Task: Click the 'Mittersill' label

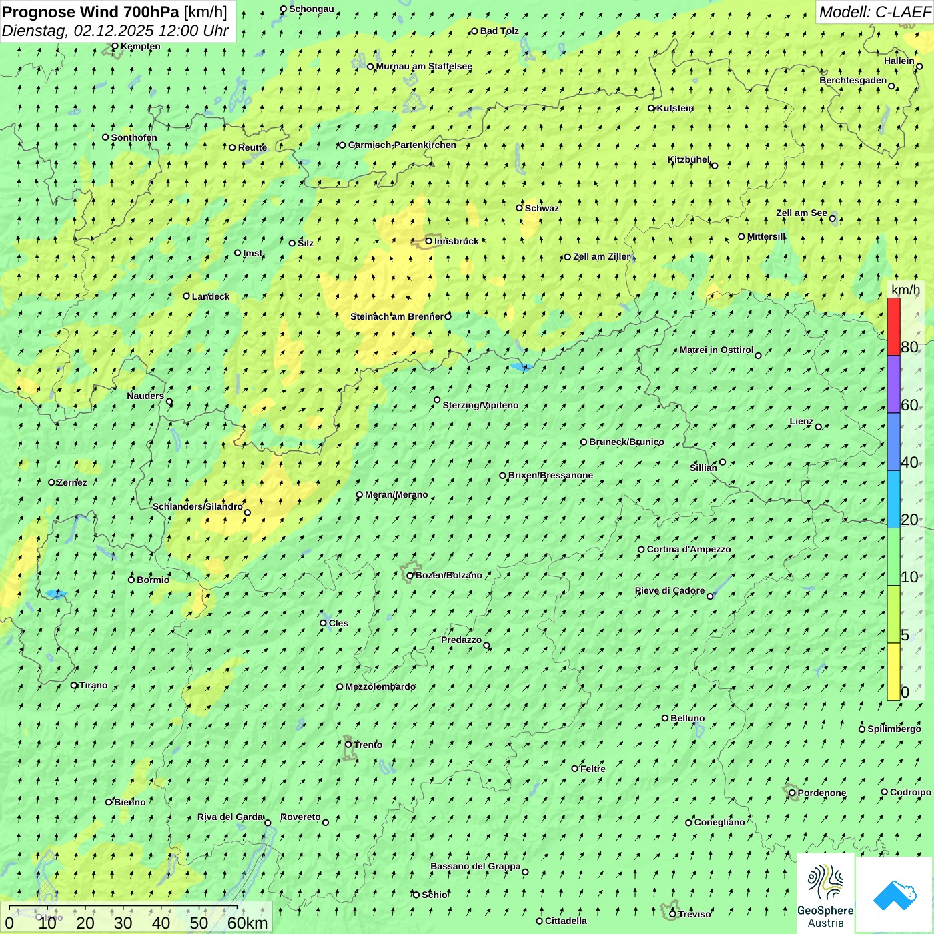Action: point(767,236)
